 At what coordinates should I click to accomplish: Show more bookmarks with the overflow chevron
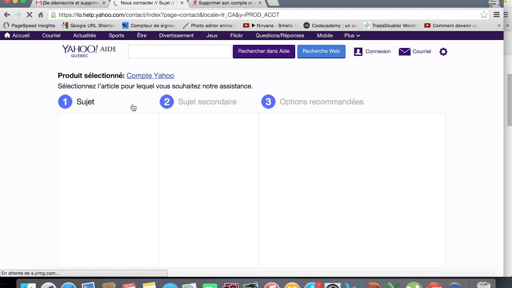coord(499,26)
